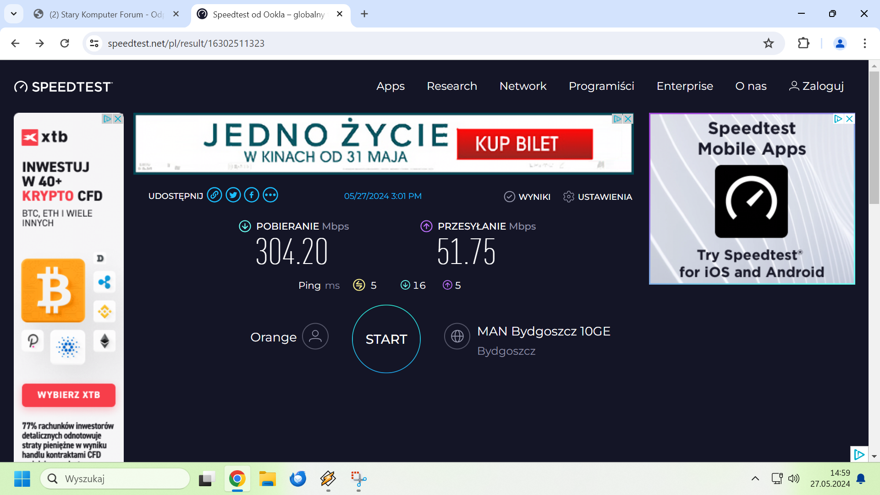Open network icon in system tray
The height and width of the screenshot is (495, 880).
[777, 479]
